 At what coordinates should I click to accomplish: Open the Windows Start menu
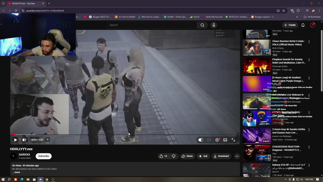point(3,179)
